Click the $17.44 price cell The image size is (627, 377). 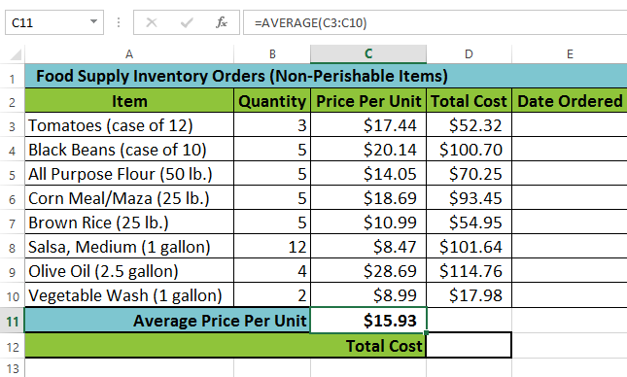(x=368, y=125)
